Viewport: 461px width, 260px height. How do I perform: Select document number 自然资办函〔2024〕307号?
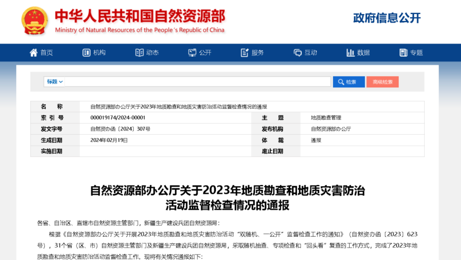(x=120, y=129)
